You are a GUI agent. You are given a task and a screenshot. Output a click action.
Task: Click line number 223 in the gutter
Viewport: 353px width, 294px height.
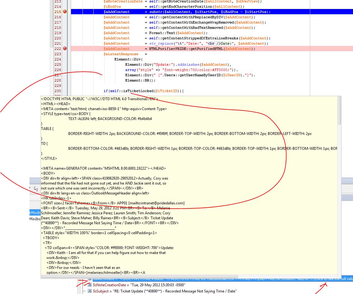tap(58, 54)
